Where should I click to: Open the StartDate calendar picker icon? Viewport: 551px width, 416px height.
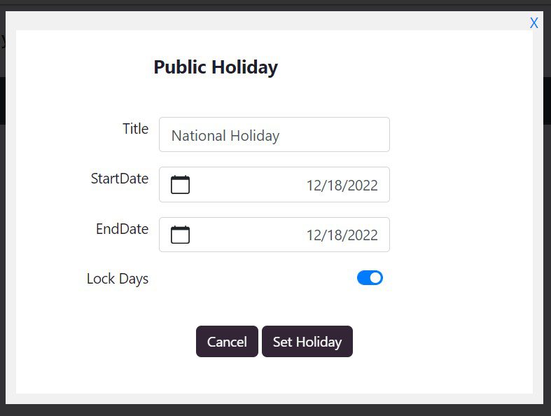[180, 185]
